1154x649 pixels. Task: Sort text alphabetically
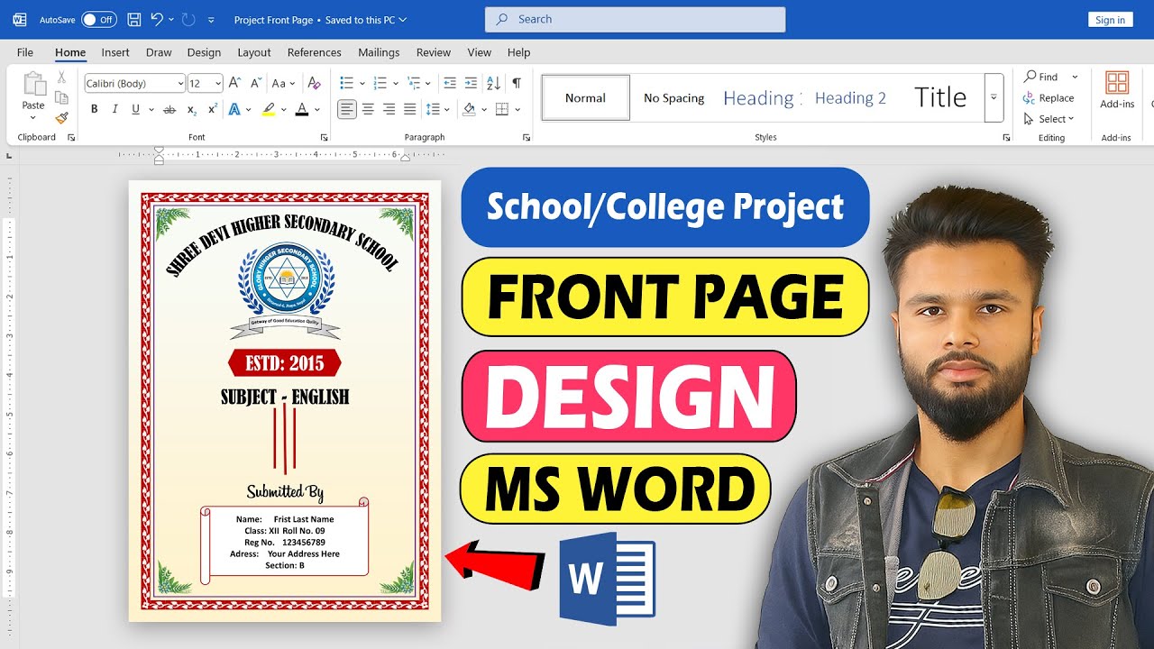click(x=493, y=83)
